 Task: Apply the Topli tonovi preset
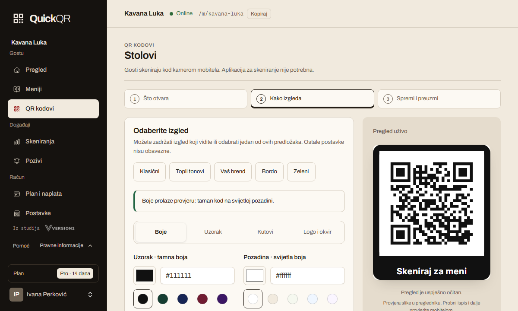click(x=190, y=171)
